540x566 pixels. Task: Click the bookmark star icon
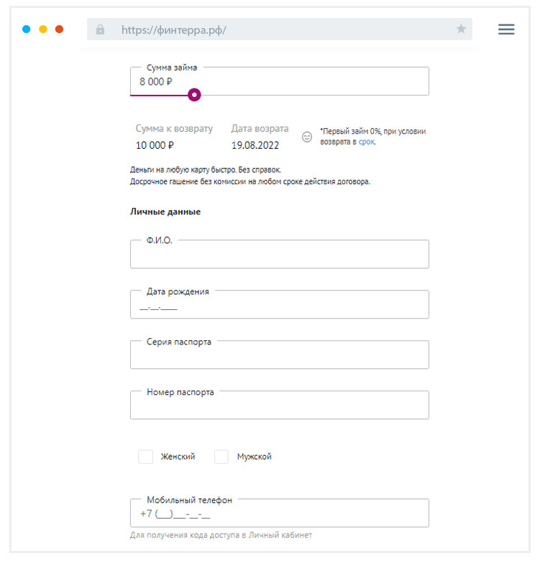click(461, 29)
